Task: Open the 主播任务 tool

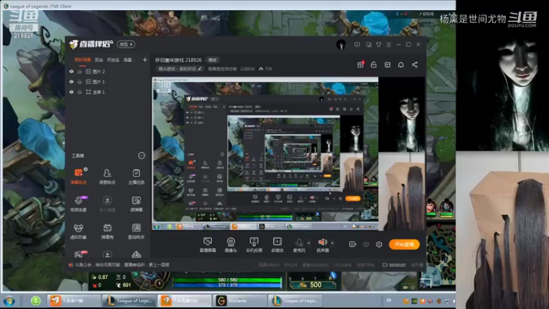Action: tap(136, 176)
